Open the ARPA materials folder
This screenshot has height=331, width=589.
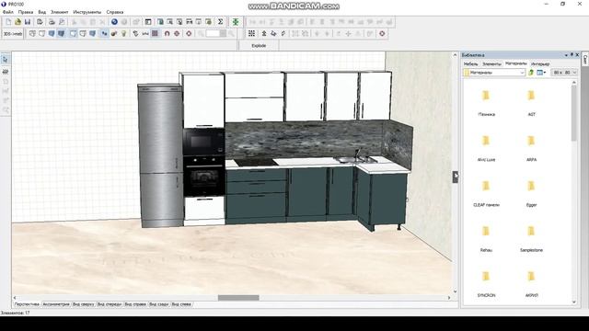pos(531,147)
